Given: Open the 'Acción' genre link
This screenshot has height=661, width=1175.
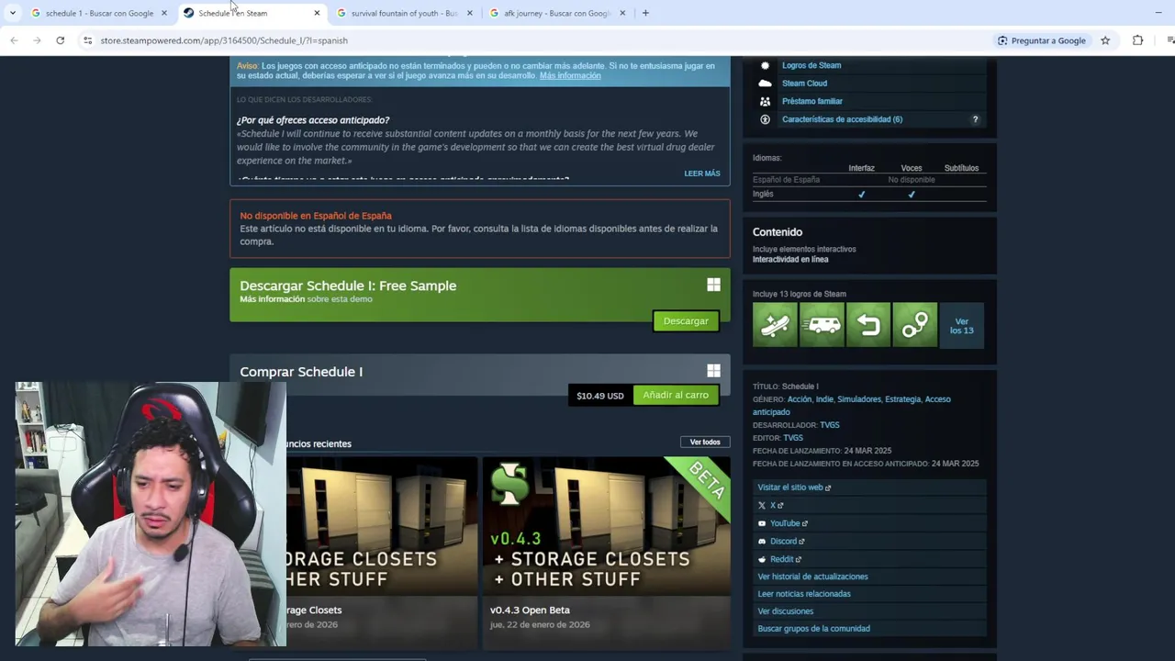Looking at the screenshot, I should point(799,399).
